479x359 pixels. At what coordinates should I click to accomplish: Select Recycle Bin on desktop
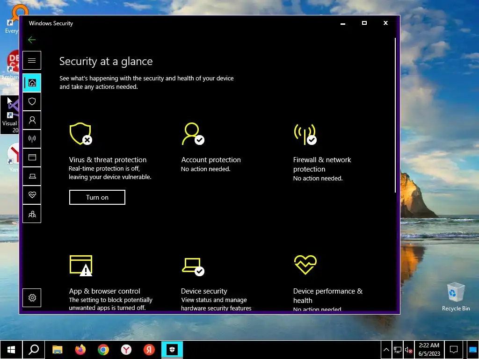coord(456,297)
